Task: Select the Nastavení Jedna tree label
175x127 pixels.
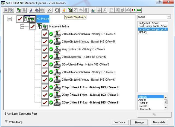Action: tap(59, 26)
